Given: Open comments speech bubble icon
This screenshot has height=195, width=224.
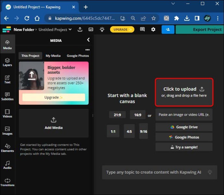Looking at the screenshot, I should pos(142,29).
